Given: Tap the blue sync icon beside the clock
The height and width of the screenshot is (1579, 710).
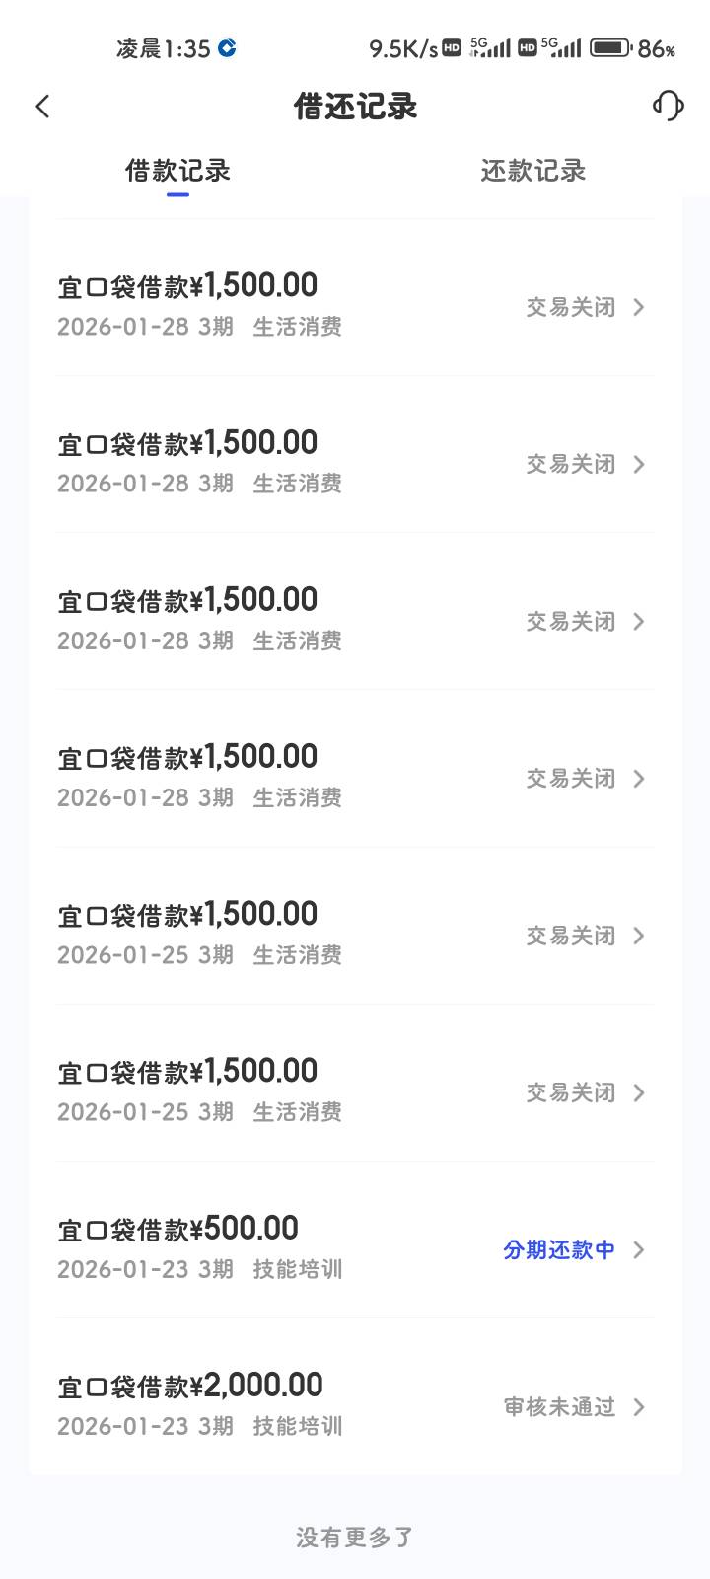Looking at the screenshot, I should 227,47.
